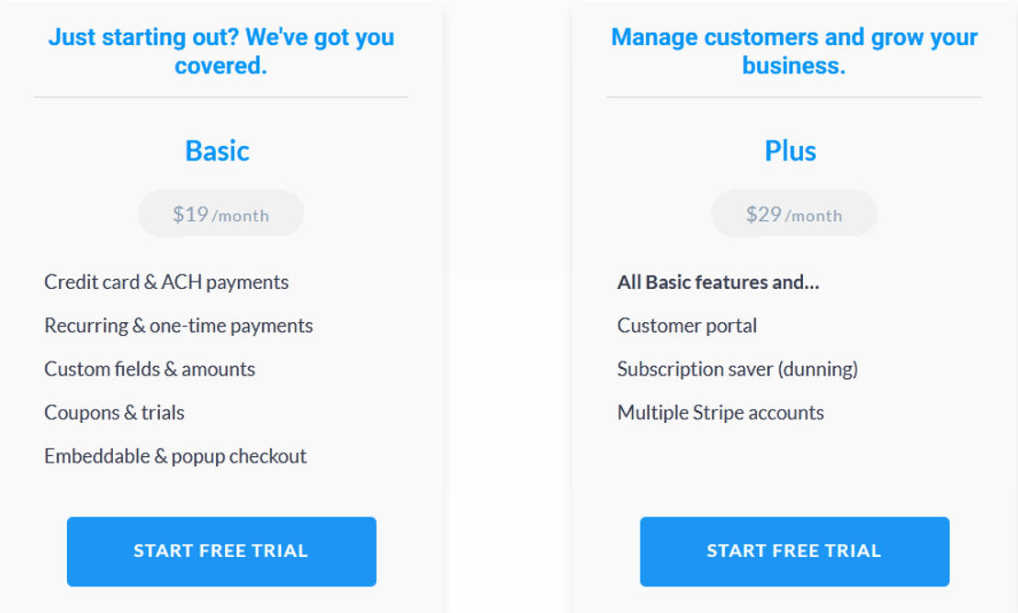The height and width of the screenshot is (613, 1018).
Task: Select the $29/month price label
Action: [x=794, y=213]
